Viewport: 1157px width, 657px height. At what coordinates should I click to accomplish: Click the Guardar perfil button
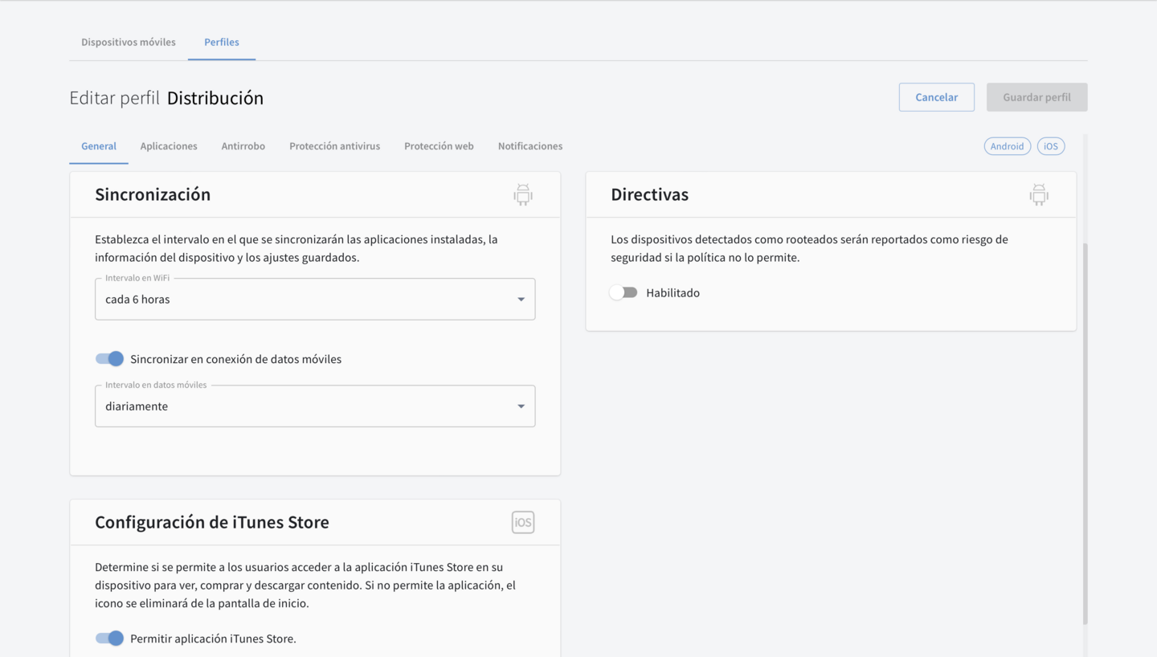pyautogui.click(x=1036, y=97)
